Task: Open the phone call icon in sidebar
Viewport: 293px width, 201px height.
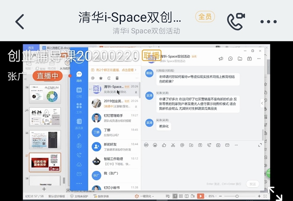Action: 79,155
